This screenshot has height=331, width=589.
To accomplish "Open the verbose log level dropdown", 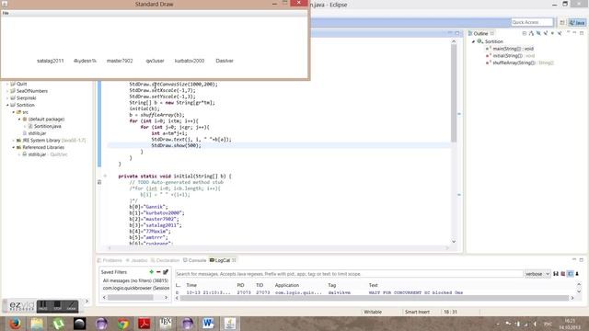I will coord(537,274).
